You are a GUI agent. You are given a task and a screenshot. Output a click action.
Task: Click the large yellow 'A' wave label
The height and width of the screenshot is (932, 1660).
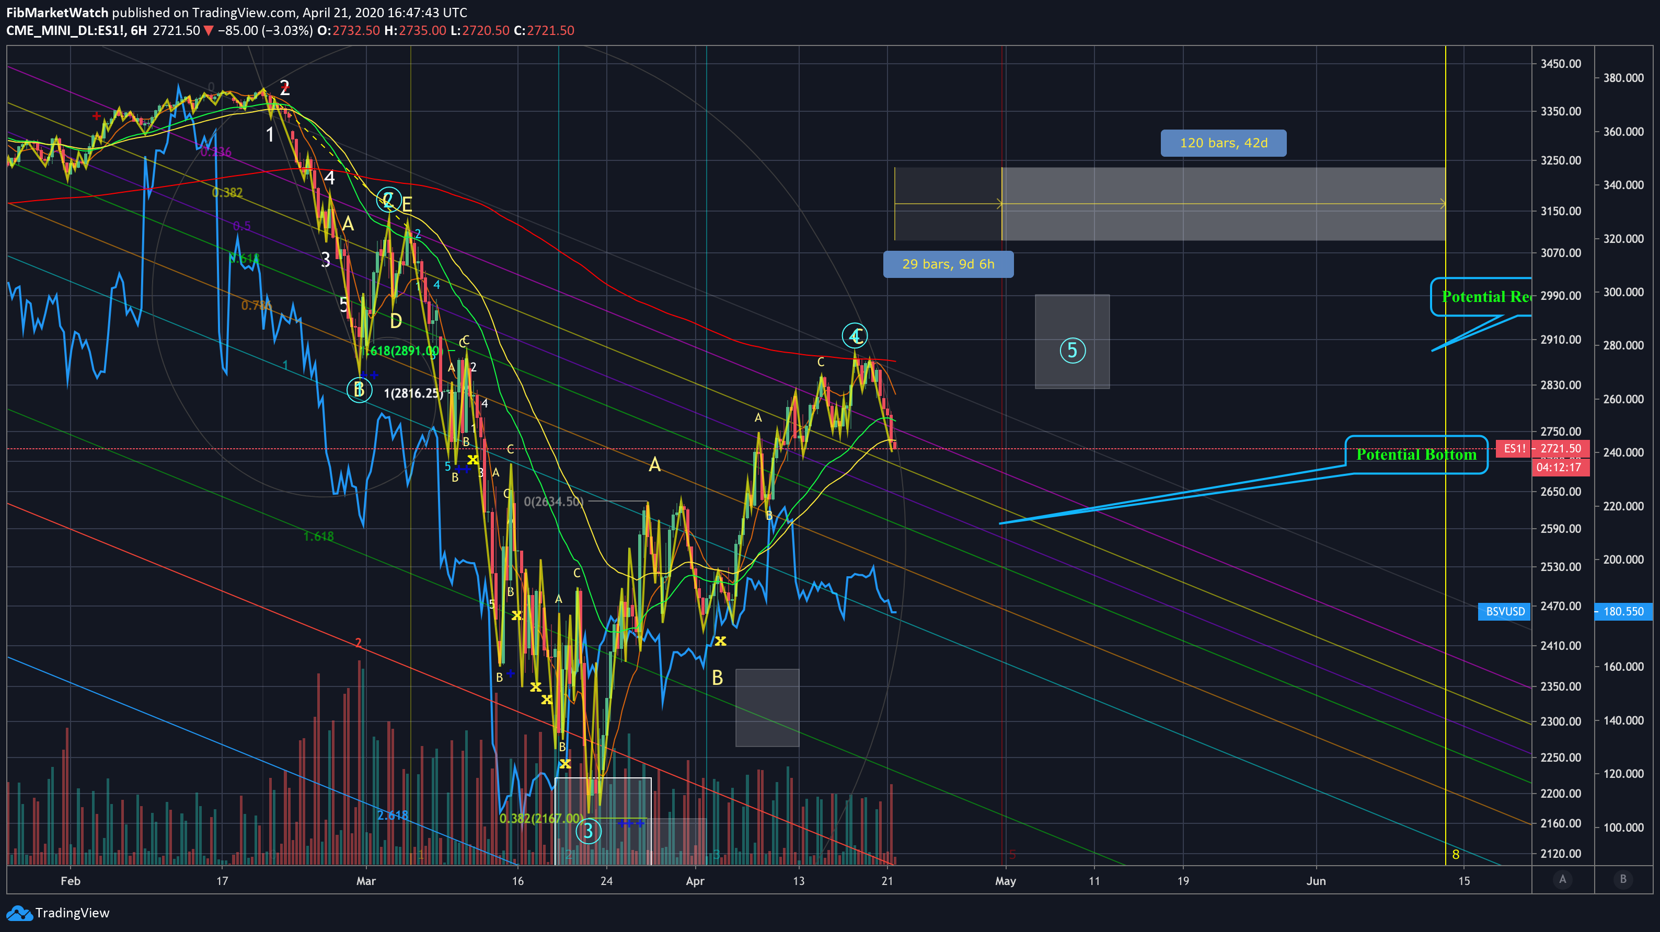[x=654, y=464]
